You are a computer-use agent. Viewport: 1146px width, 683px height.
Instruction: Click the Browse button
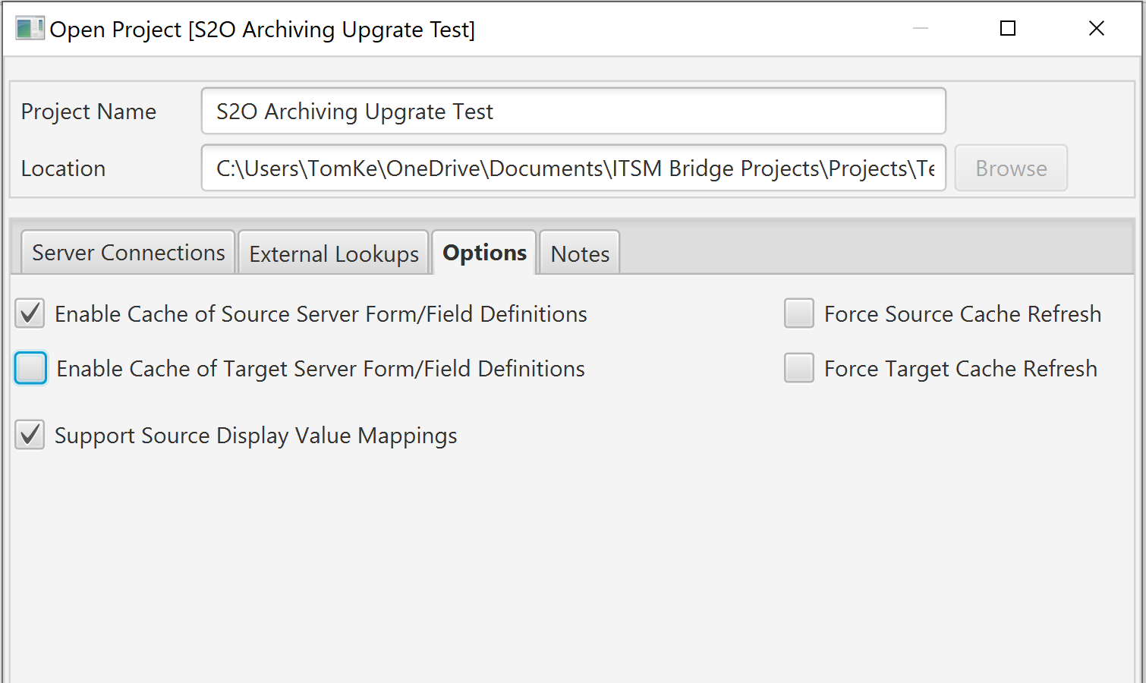tap(1011, 168)
